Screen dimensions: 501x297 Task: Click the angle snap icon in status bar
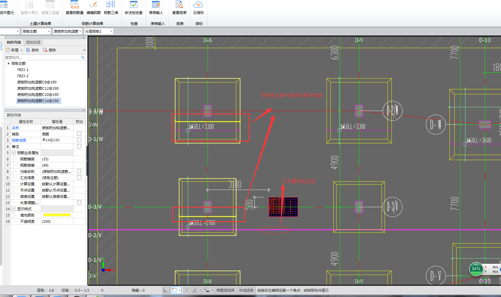tap(195, 290)
